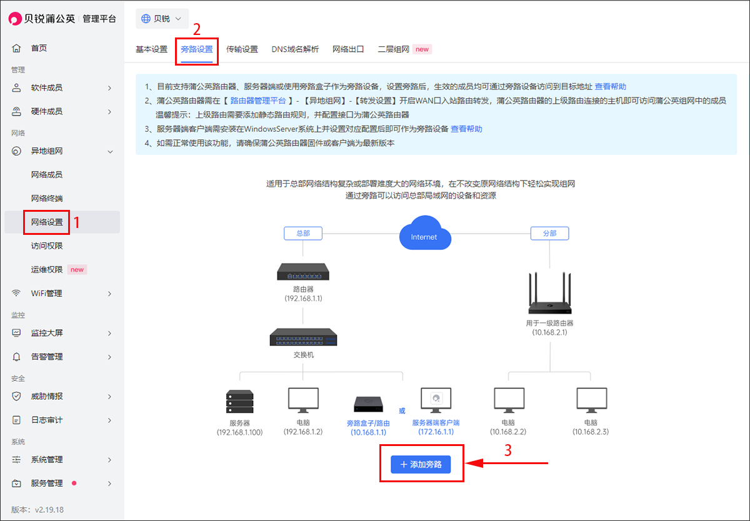
Task: Click the 首页 home icon in sidebar
Action: (x=17, y=48)
